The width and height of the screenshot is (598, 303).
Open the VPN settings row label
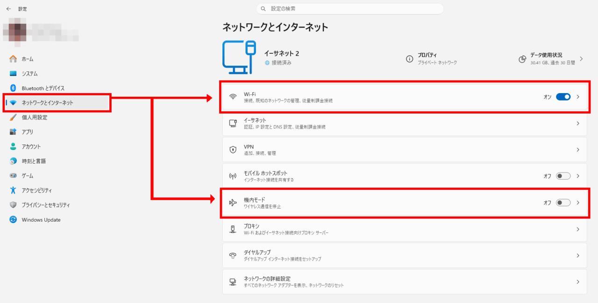point(249,147)
